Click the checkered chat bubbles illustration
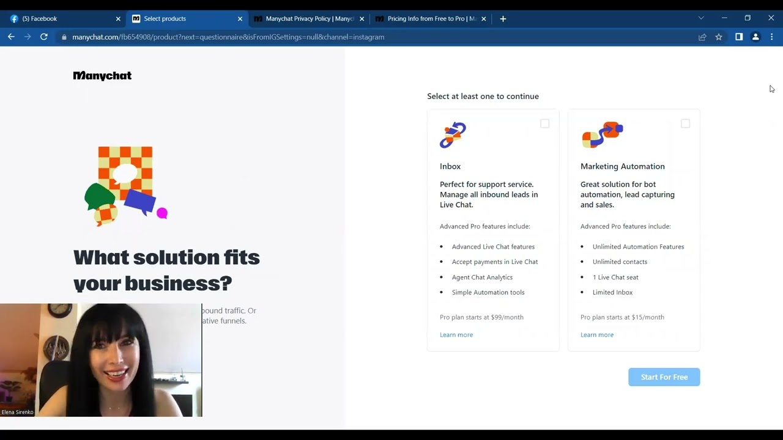This screenshot has width=783, height=440. click(126, 186)
